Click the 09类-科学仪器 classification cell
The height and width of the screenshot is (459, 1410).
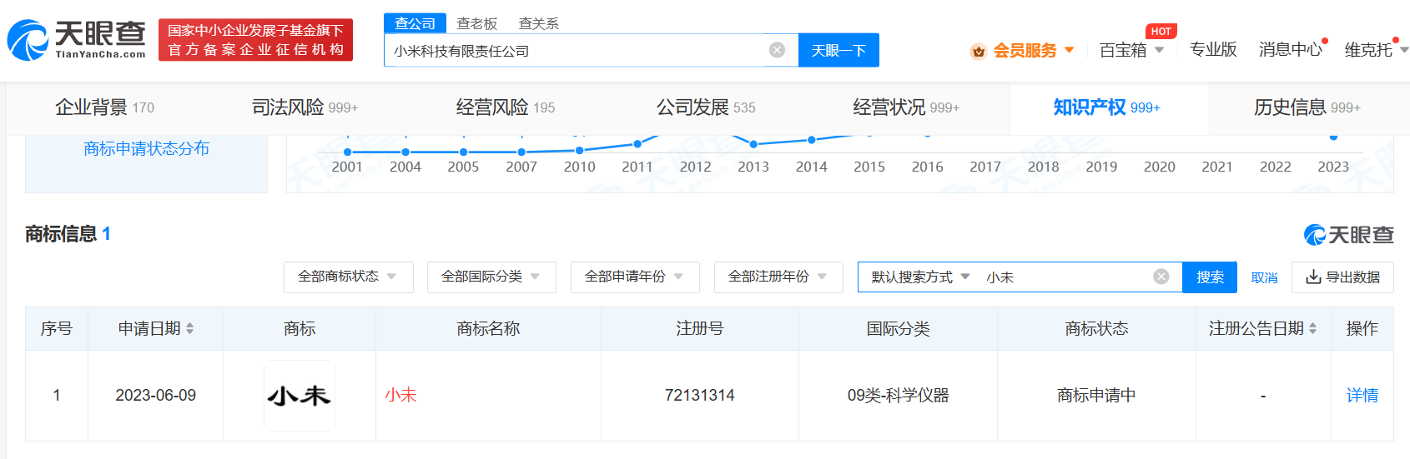[898, 395]
